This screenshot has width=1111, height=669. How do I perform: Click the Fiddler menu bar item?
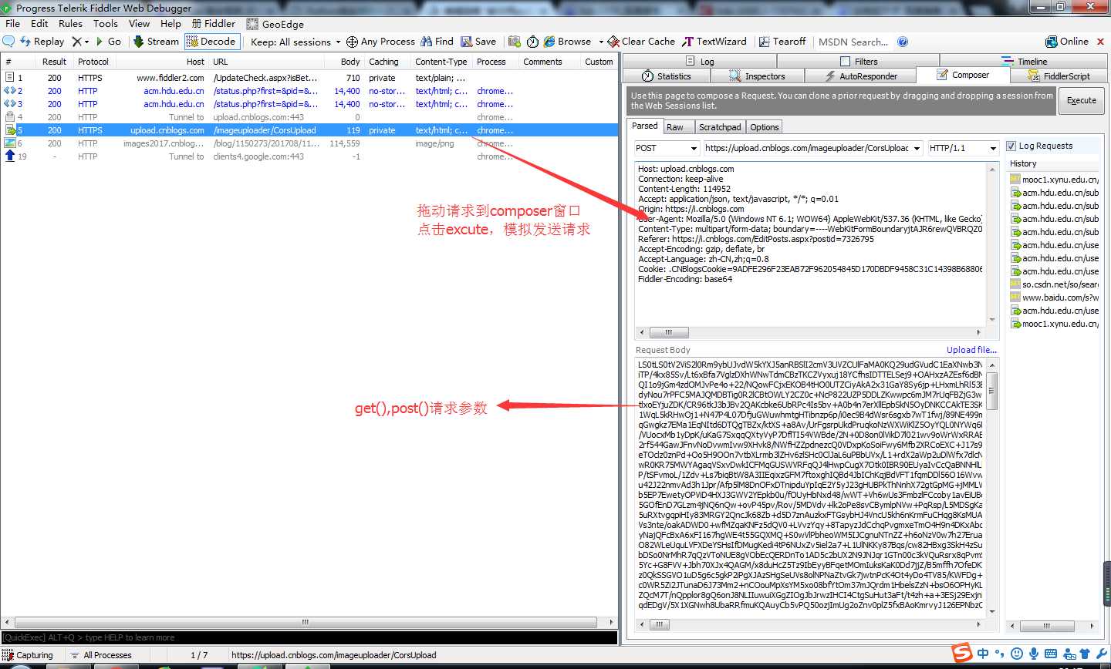click(214, 24)
